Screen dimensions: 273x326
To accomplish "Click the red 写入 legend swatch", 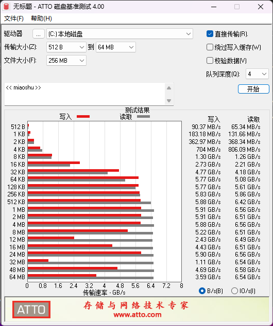I will 83,116.
